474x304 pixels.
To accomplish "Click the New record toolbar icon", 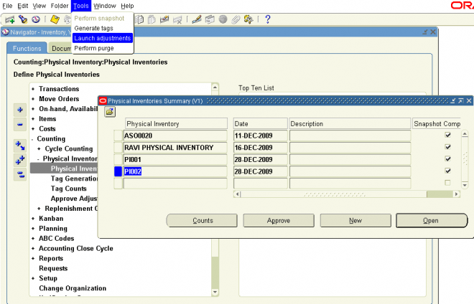I will pyautogui.click(x=9, y=19).
